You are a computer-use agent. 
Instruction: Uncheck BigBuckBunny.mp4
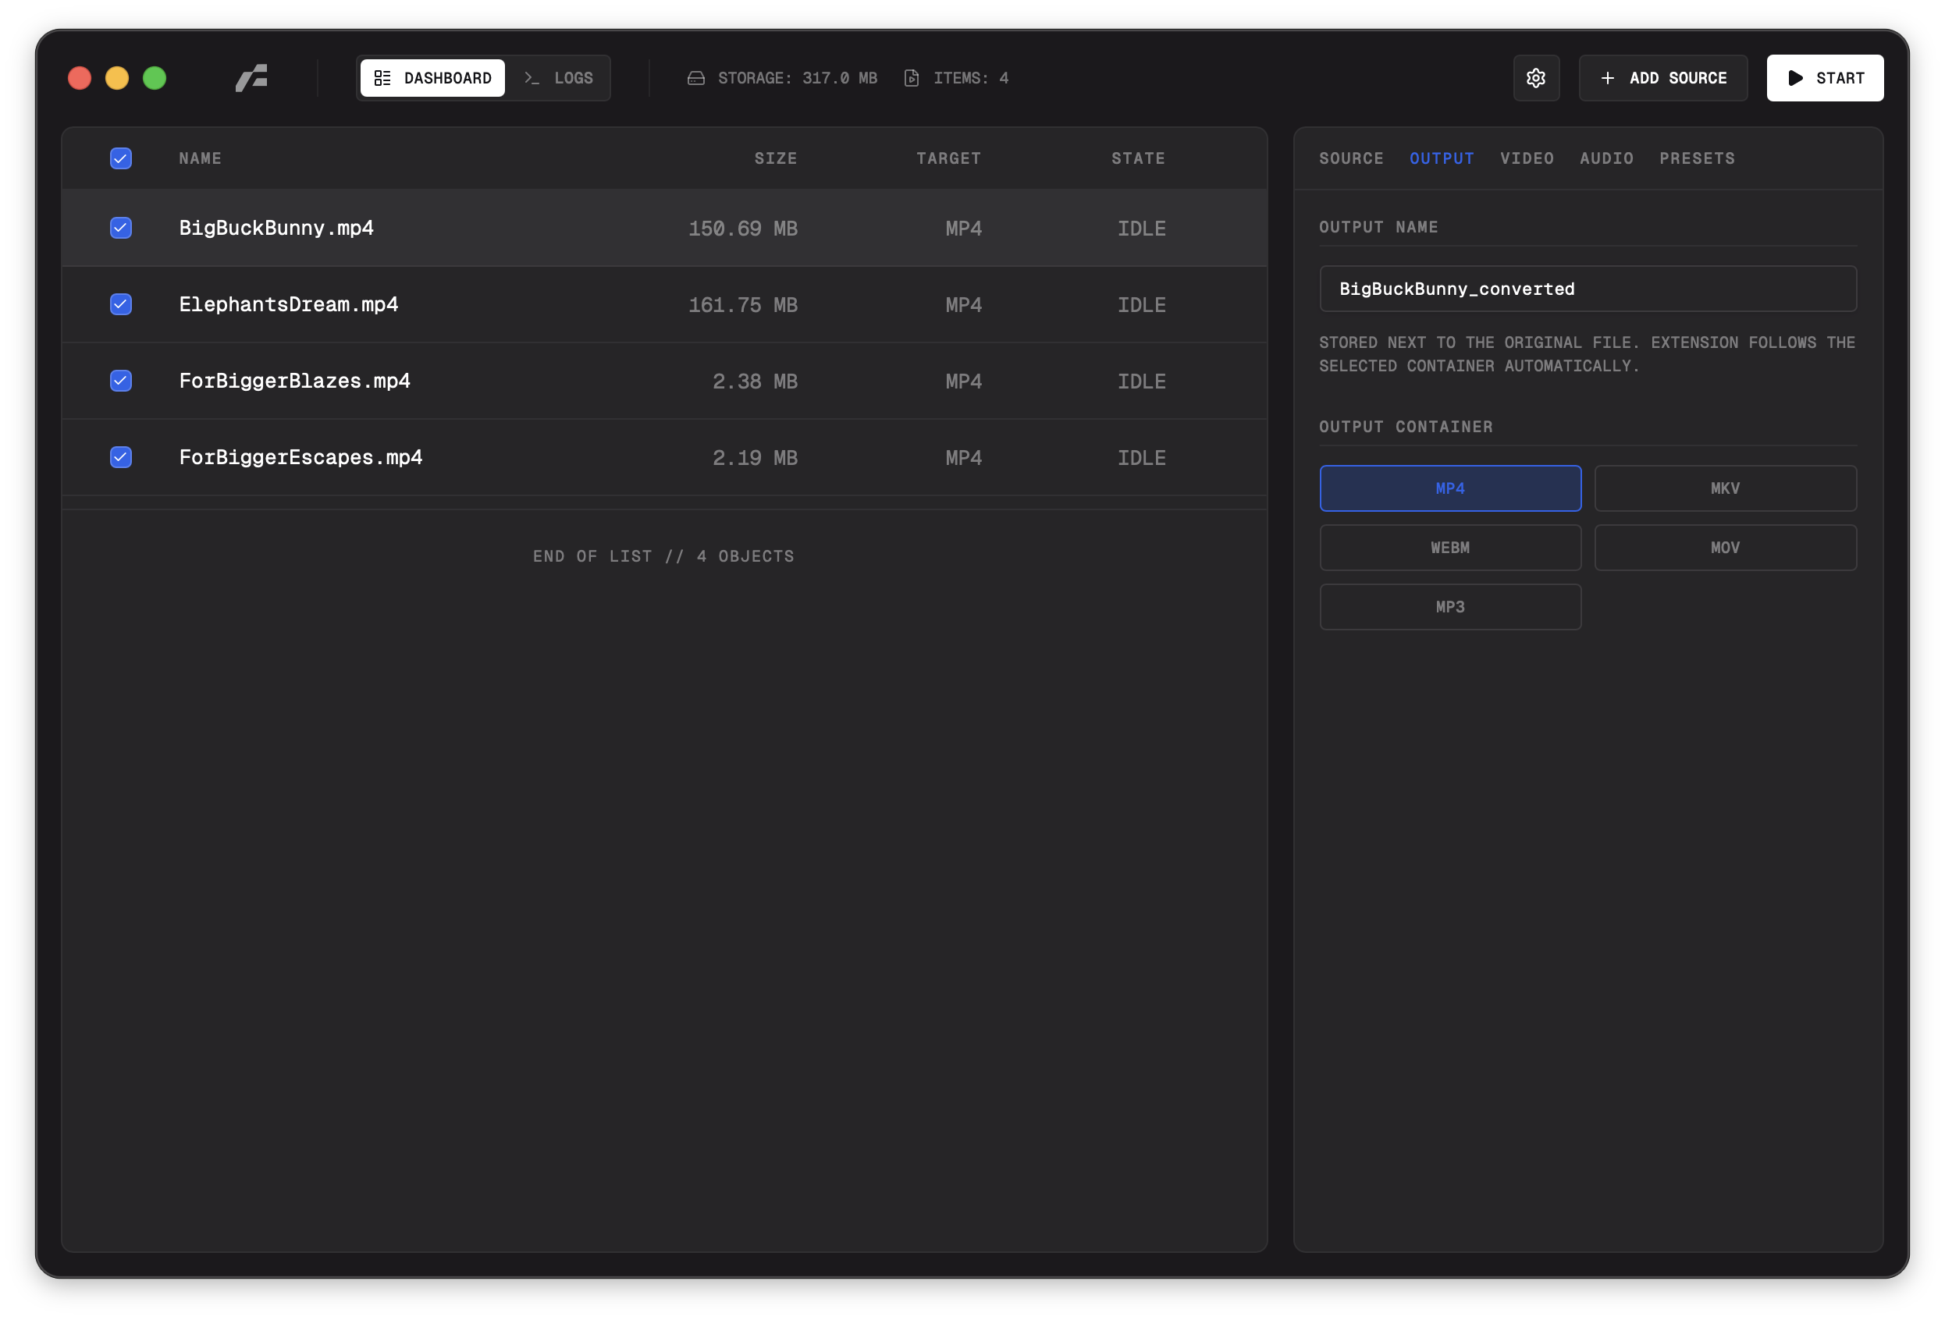(120, 228)
